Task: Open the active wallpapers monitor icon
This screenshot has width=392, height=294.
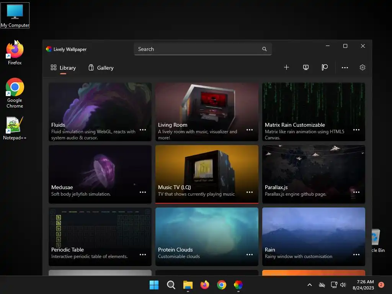Action: [305, 67]
